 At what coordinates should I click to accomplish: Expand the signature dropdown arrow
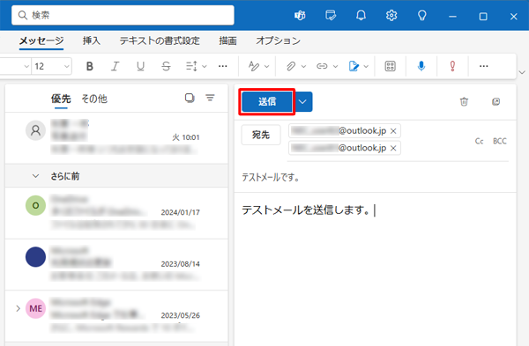point(366,66)
